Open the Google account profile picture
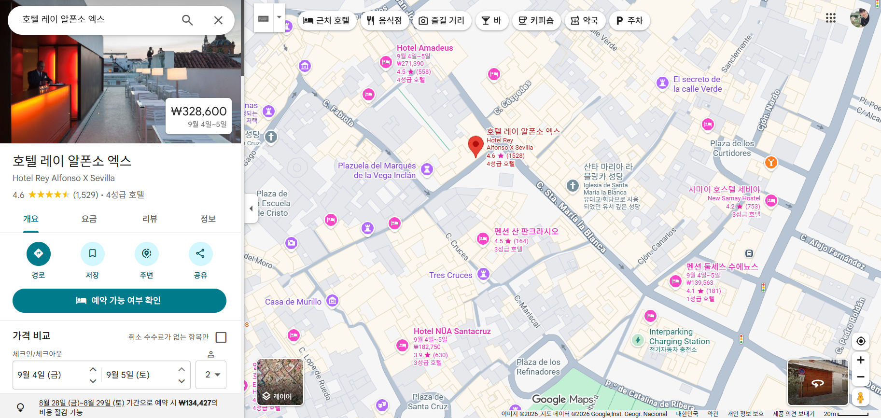The height and width of the screenshot is (418, 881). click(859, 18)
